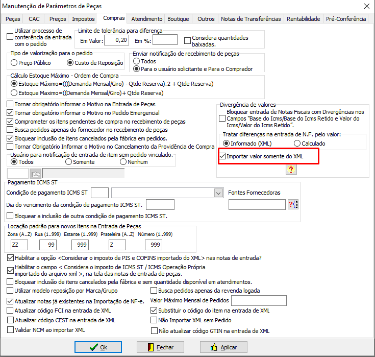
Task: Click the pointing hand lookup icon
Action: (x=35, y=174)
